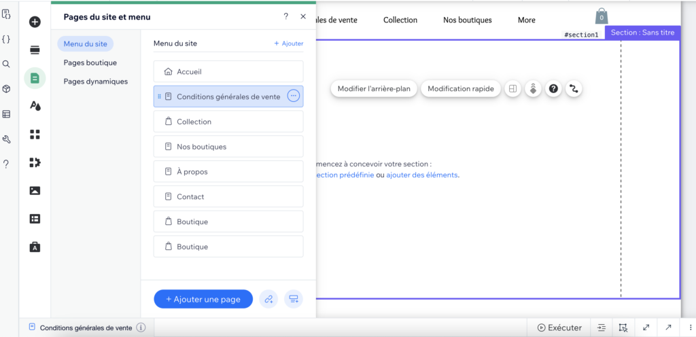Open the Media image icon in sidebar
This screenshot has width=696, height=337.
[35, 190]
